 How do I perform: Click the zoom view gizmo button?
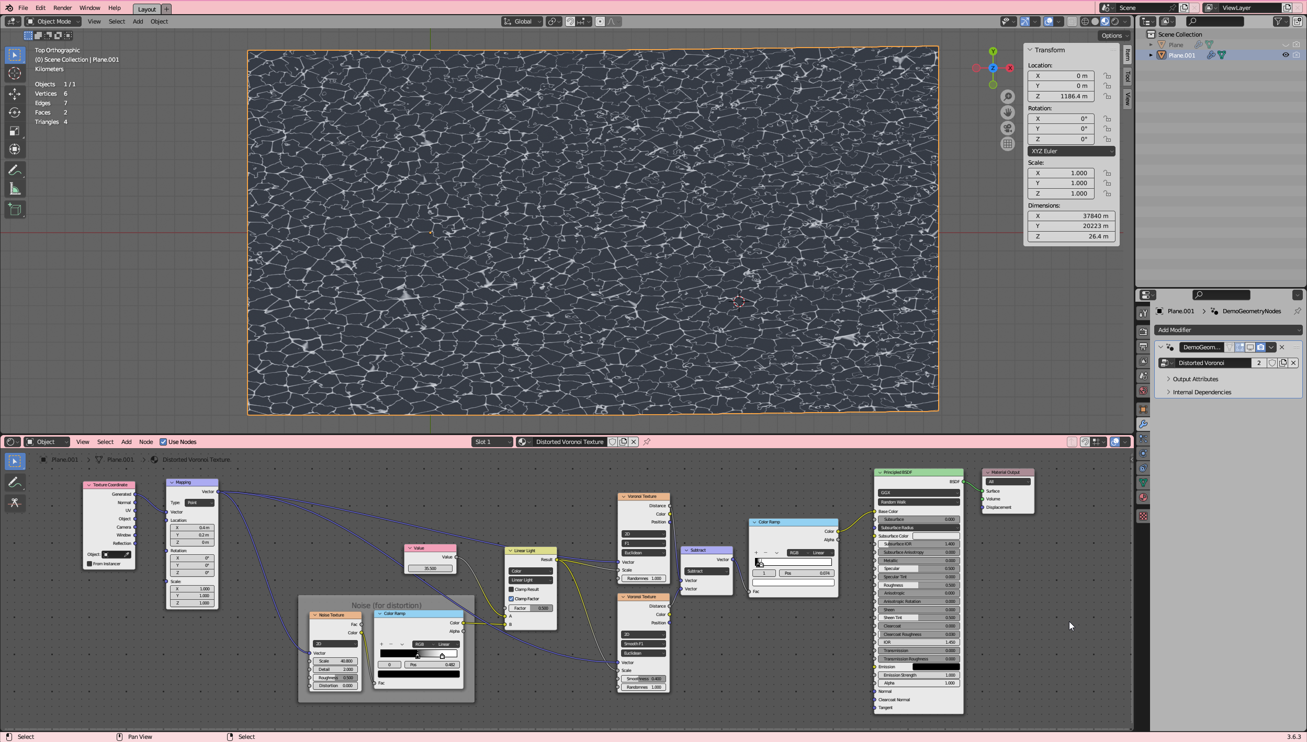pos(1007,97)
